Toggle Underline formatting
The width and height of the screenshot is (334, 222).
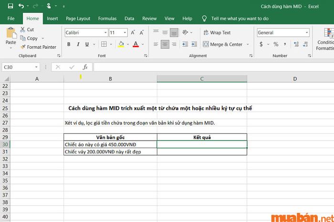87,44
